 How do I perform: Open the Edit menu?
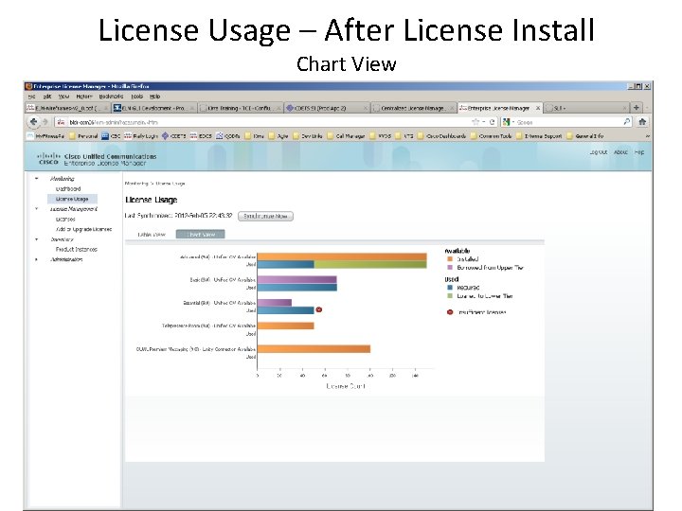click(x=47, y=97)
